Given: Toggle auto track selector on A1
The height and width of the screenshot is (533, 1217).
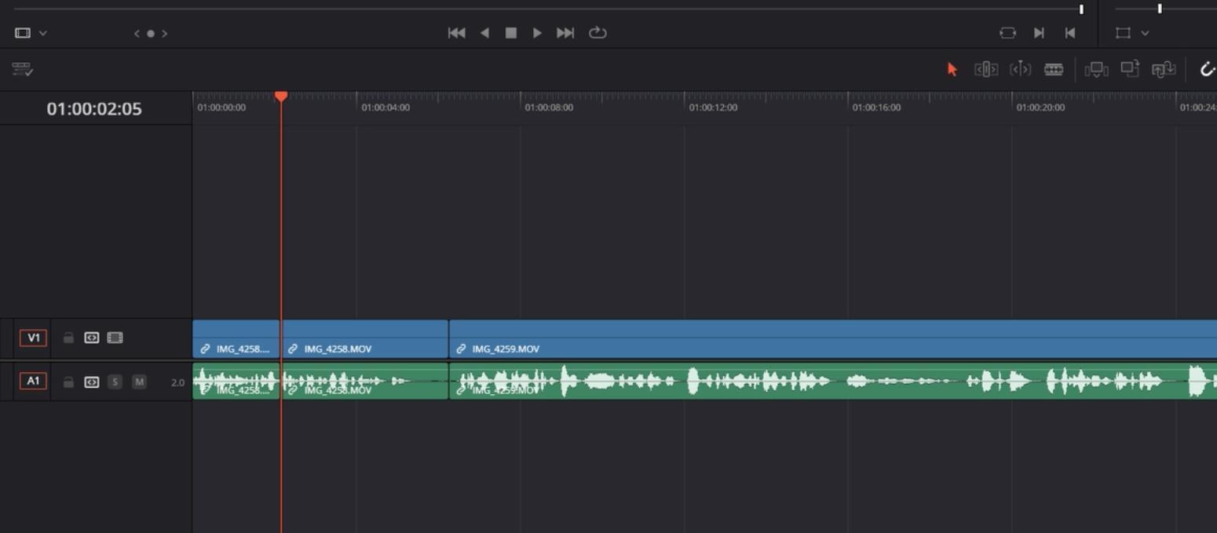Looking at the screenshot, I should 92,382.
